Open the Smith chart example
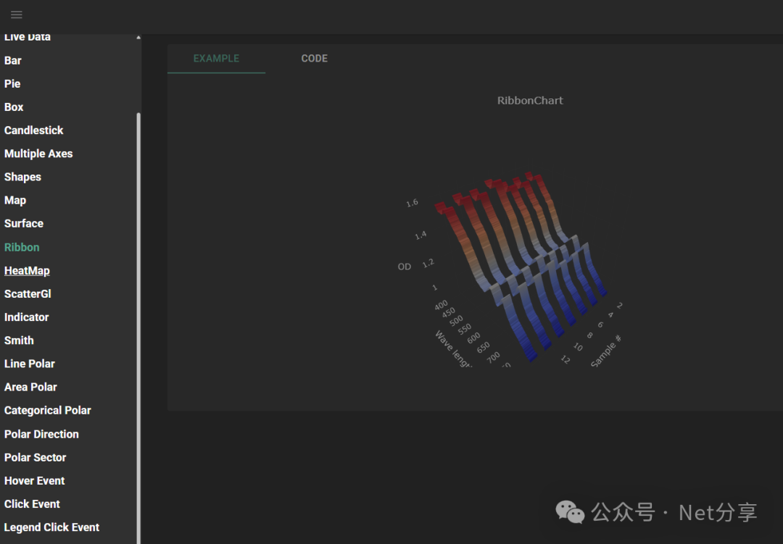The height and width of the screenshot is (544, 783). tap(18, 340)
